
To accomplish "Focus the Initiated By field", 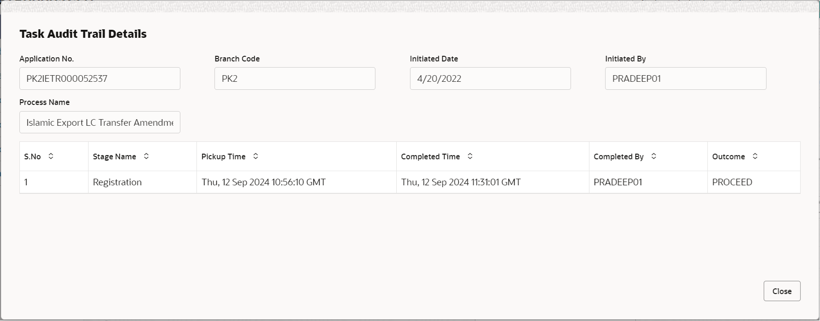I will [686, 78].
